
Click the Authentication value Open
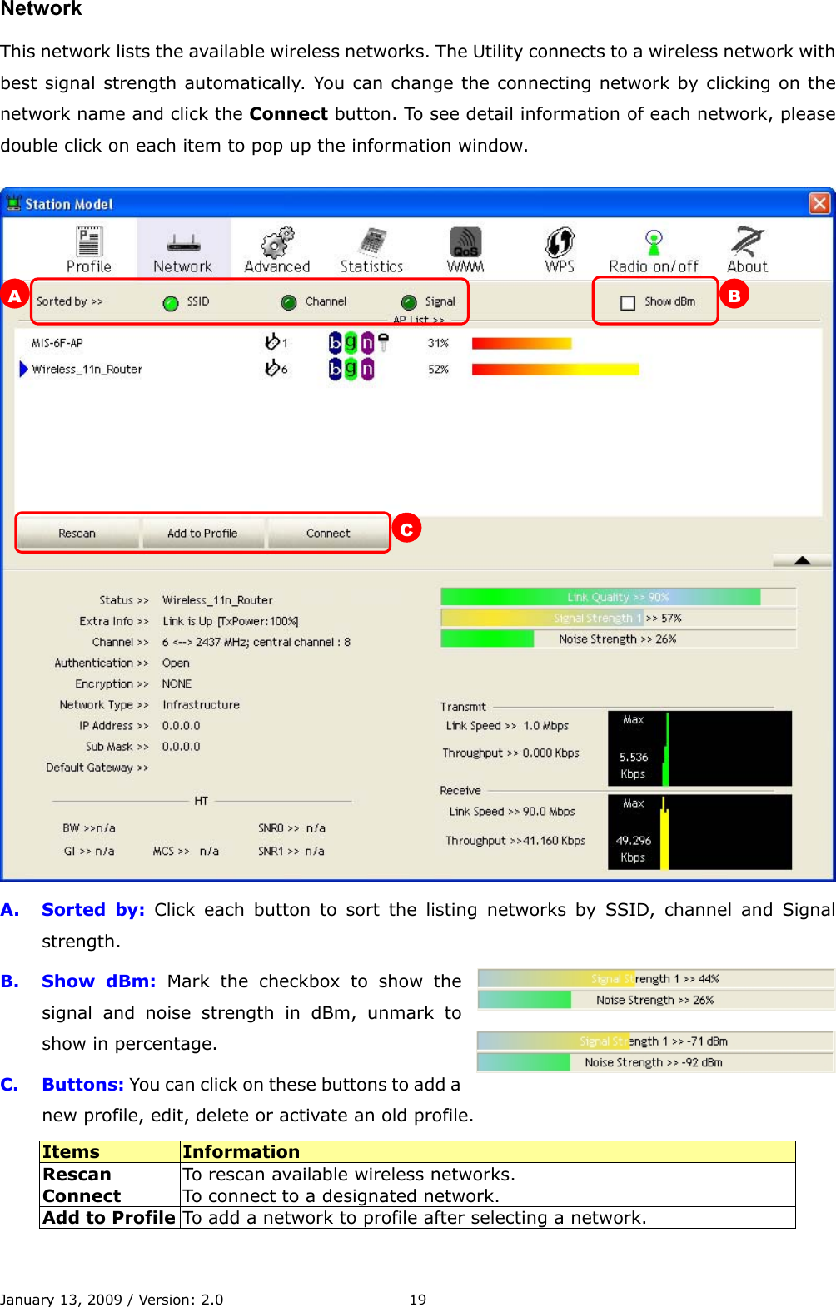pos(176,663)
